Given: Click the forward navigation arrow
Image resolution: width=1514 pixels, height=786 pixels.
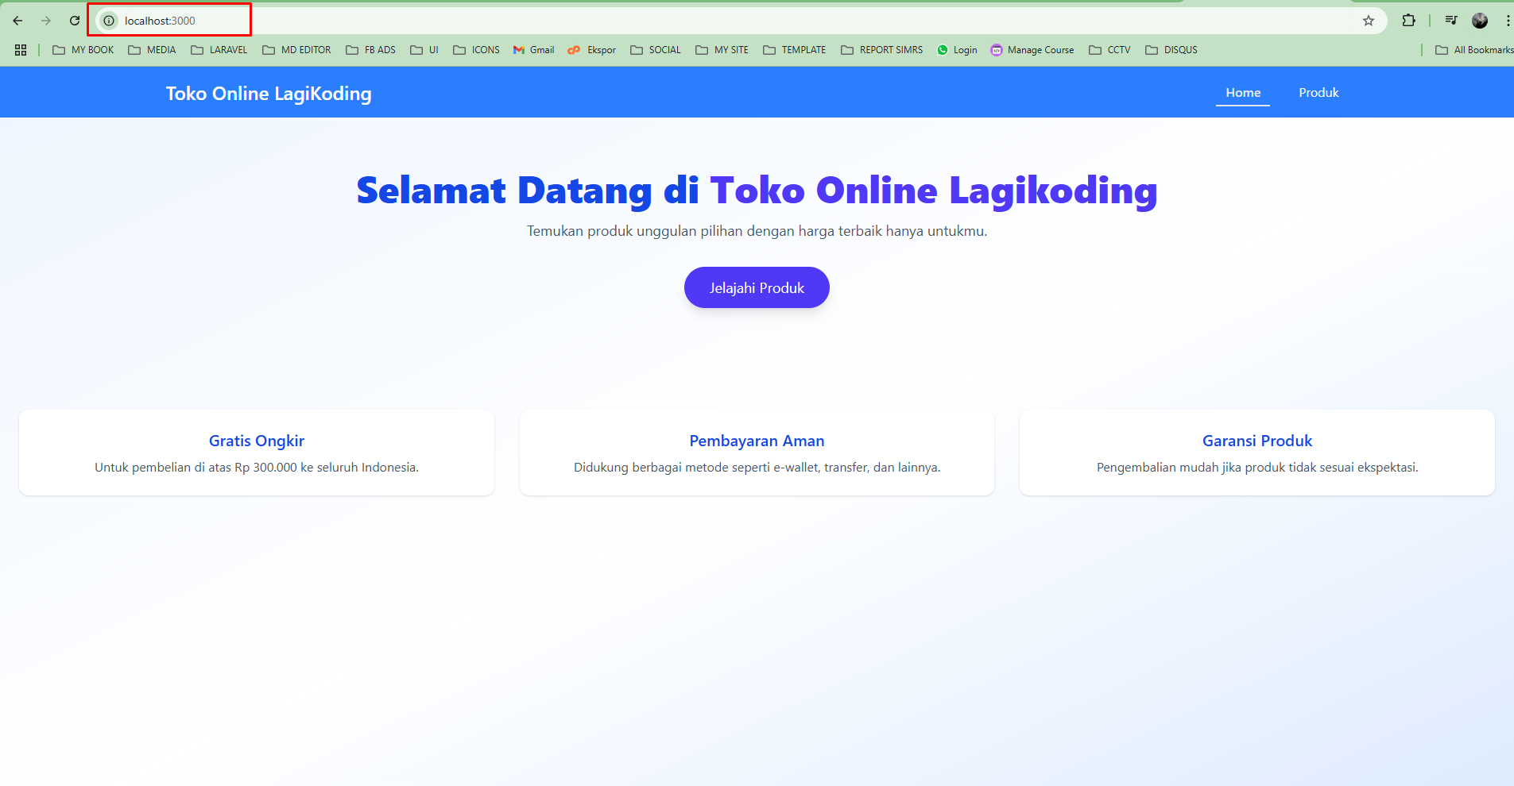Looking at the screenshot, I should coord(46,21).
